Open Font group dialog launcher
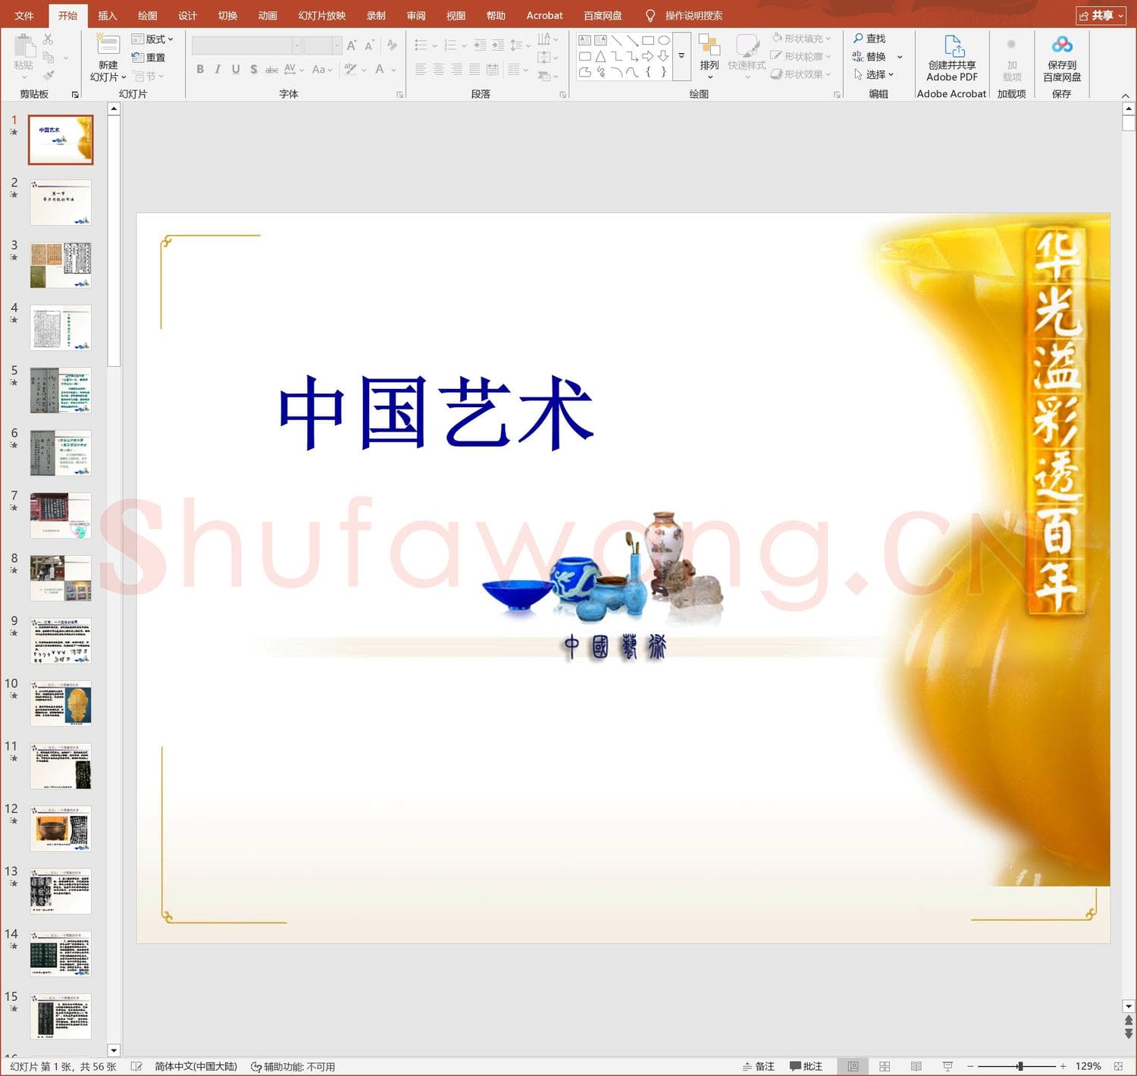The image size is (1137, 1076). click(399, 95)
